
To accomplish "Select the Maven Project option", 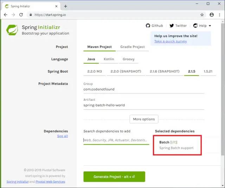I will tap(99, 47).
